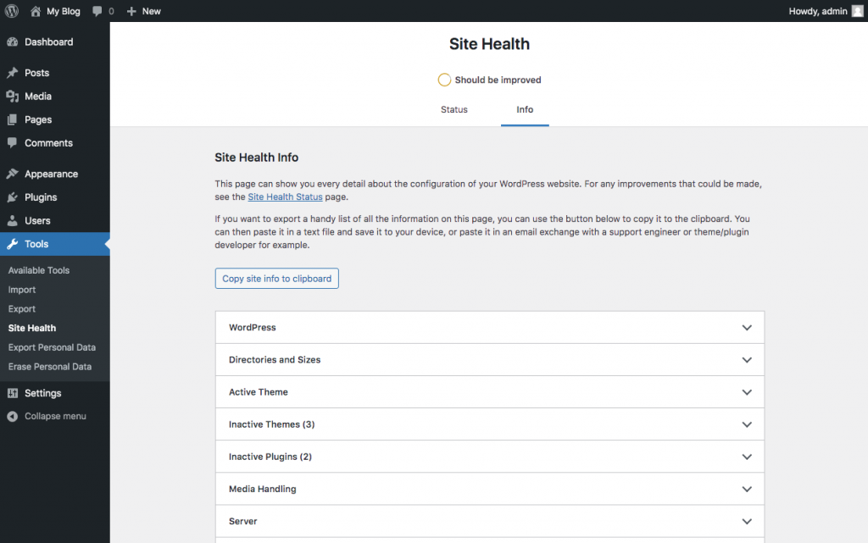Viewport: 868px width, 543px height.
Task: Click the Server accordion title
Action: 243,522
